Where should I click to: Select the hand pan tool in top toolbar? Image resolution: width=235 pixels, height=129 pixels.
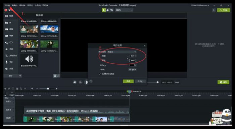coord(108,10)
